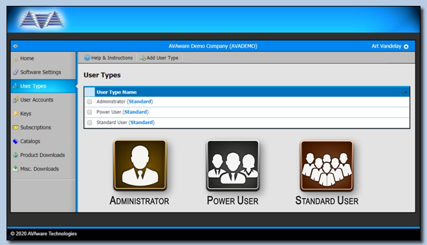Image resolution: width=427 pixels, height=245 pixels.
Task: Check the Power User row checkbox
Action: 89,112
